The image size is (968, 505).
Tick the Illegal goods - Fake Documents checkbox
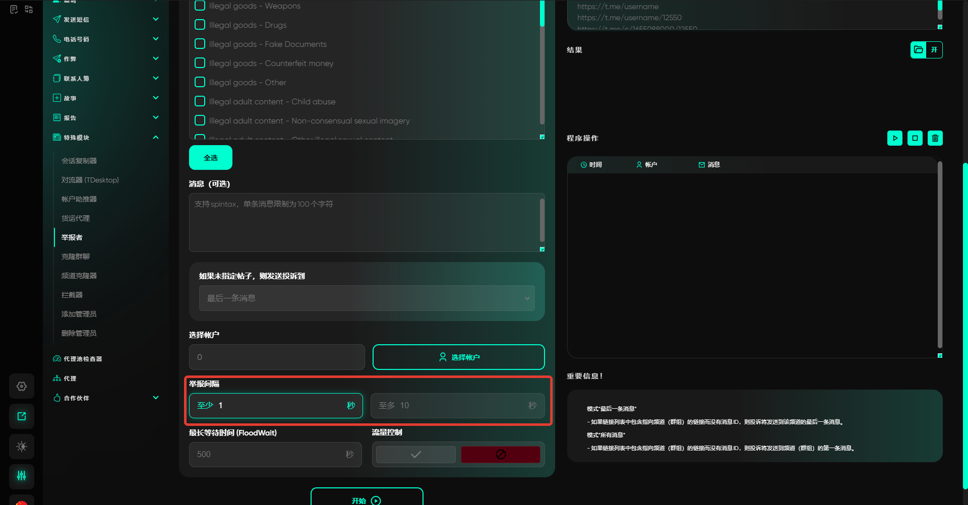point(200,44)
